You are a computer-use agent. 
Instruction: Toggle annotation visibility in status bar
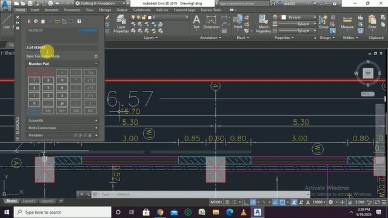[x=294, y=202]
